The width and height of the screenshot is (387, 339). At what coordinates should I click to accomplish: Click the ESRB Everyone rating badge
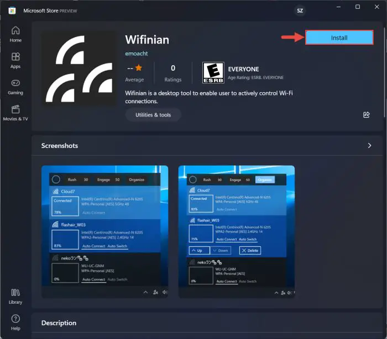[213, 72]
